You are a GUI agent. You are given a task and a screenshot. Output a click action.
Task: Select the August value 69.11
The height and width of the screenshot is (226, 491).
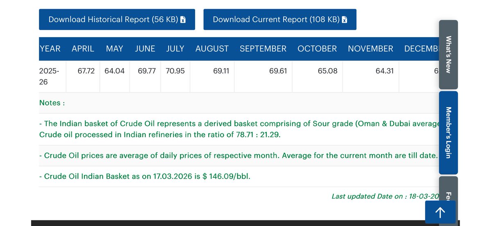[x=221, y=71]
